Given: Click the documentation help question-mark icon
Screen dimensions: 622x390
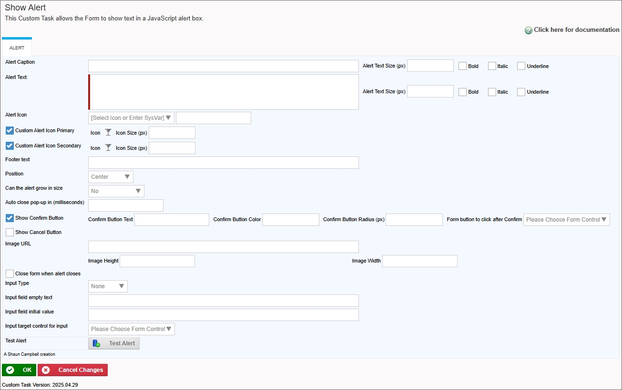Looking at the screenshot, I should click(528, 30).
